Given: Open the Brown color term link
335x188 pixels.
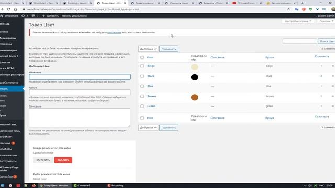Looking at the screenshot, I should (152, 96).
